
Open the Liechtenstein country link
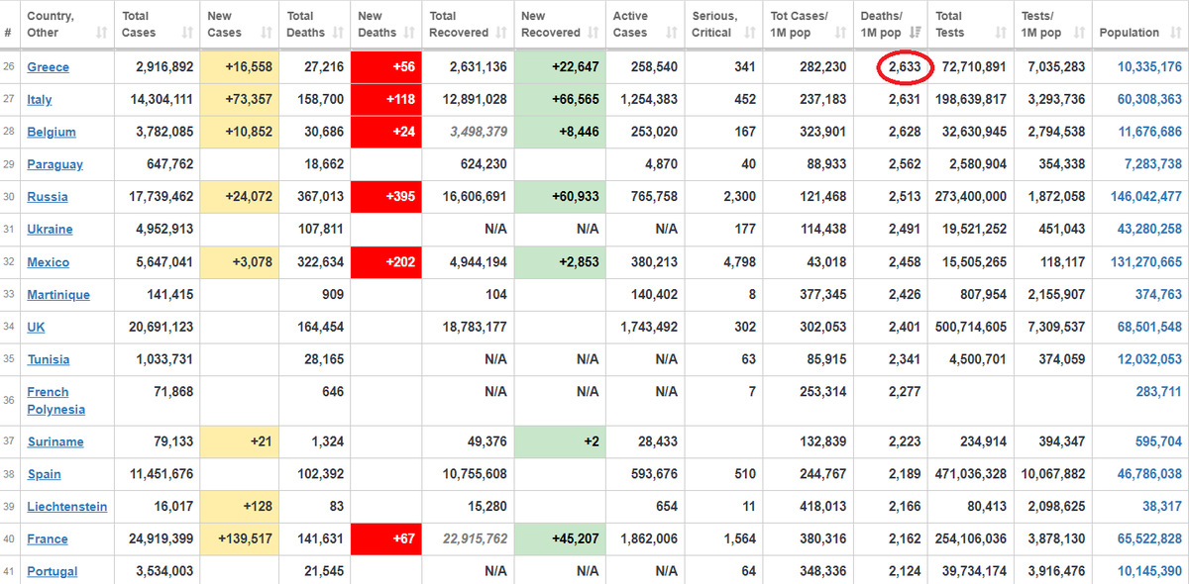pyautogui.click(x=66, y=507)
